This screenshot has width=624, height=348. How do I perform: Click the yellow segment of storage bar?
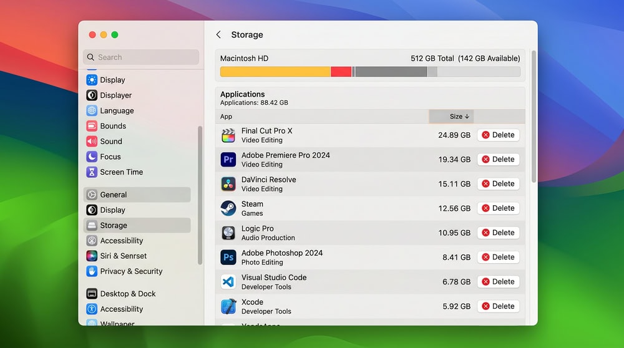click(275, 72)
